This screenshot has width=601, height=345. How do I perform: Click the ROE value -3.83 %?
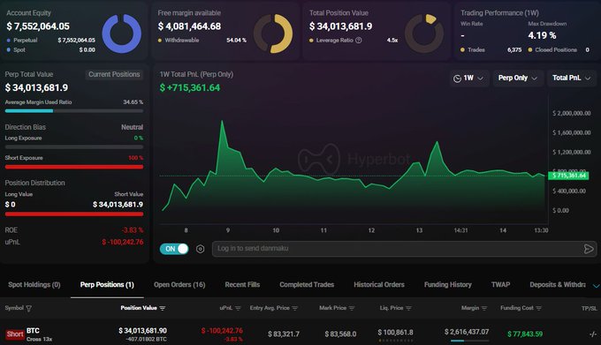point(133,230)
